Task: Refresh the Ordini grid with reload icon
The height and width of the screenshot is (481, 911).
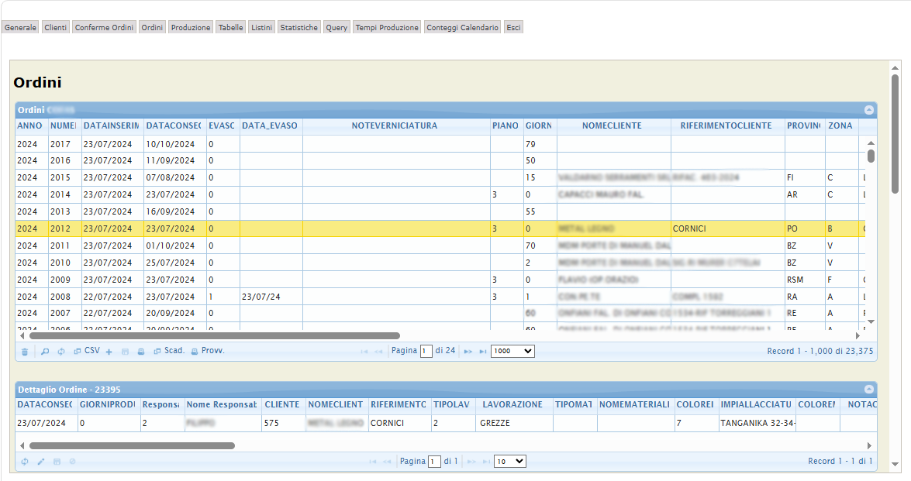Action: tap(61, 352)
